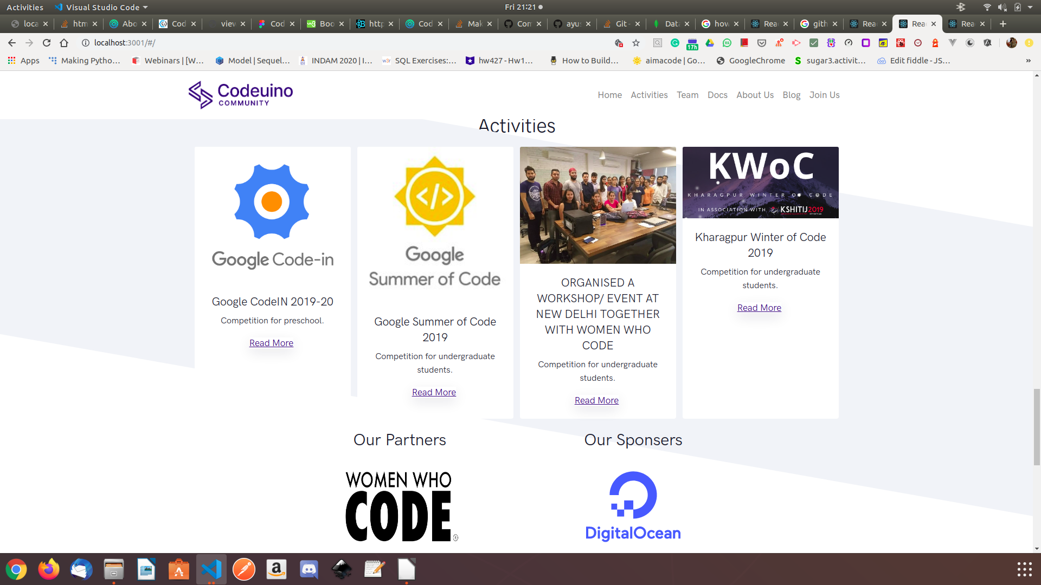Open Team in the navbar
This screenshot has height=585, width=1041.
pyautogui.click(x=687, y=95)
